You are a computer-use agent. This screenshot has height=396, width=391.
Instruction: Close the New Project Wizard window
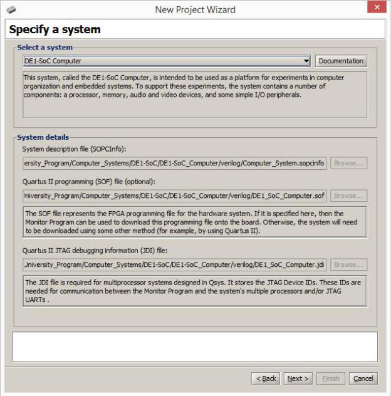click(377, 7)
